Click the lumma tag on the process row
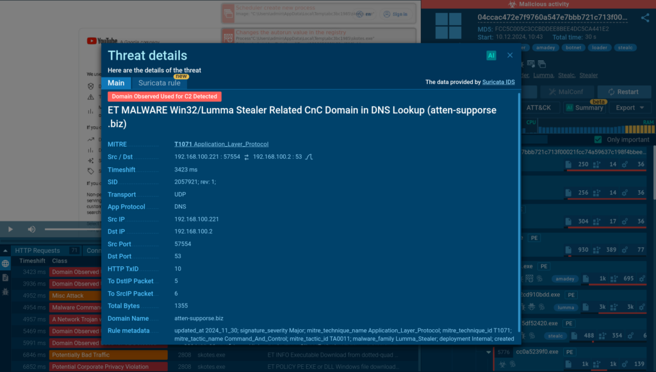 click(x=566, y=307)
